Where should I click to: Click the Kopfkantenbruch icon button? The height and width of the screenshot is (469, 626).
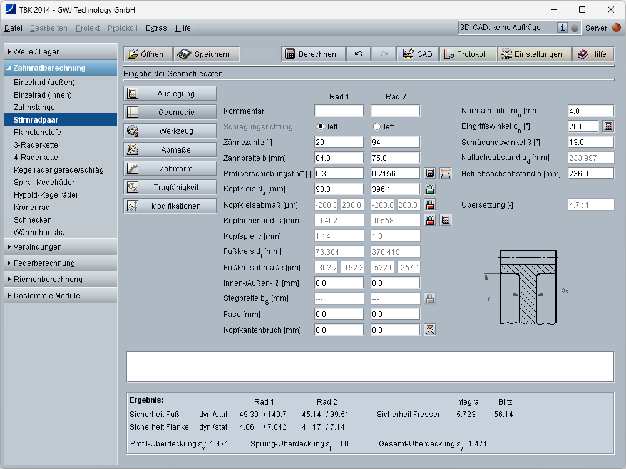click(x=430, y=330)
